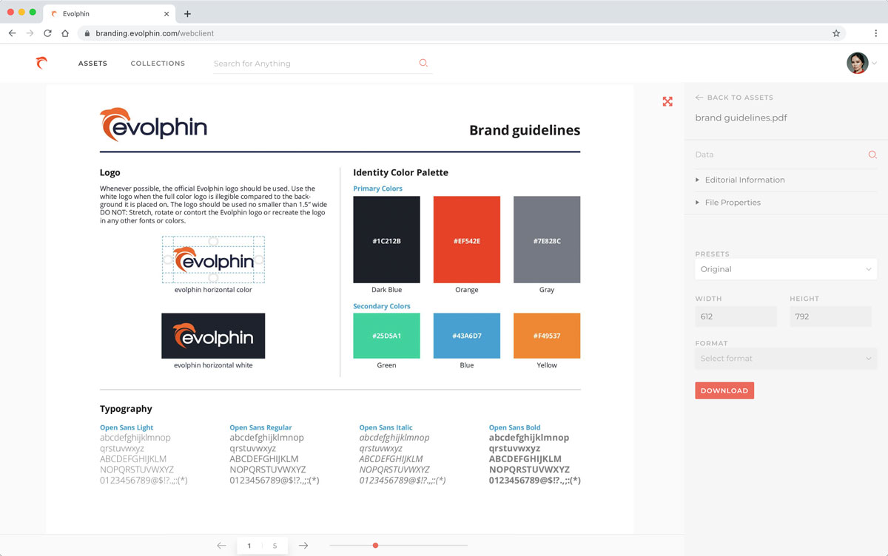Click the evolphin horizontal color logo image
The width and height of the screenshot is (888, 556).
coord(213,260)
